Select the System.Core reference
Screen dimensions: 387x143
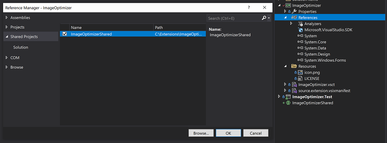click(315, 42)
